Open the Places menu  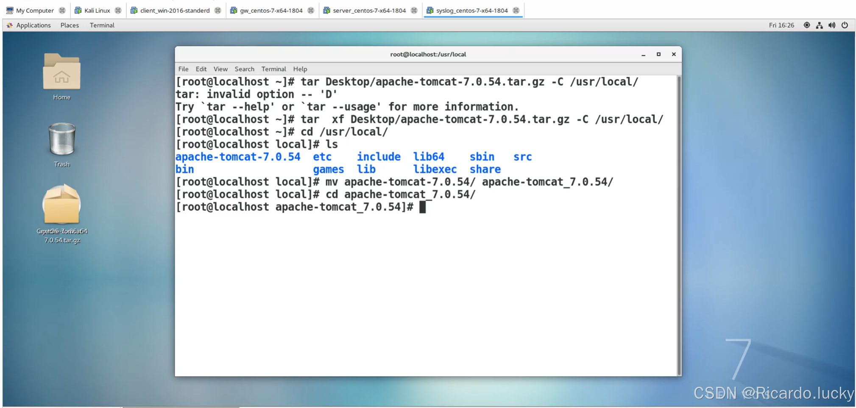tap(70, 25)
